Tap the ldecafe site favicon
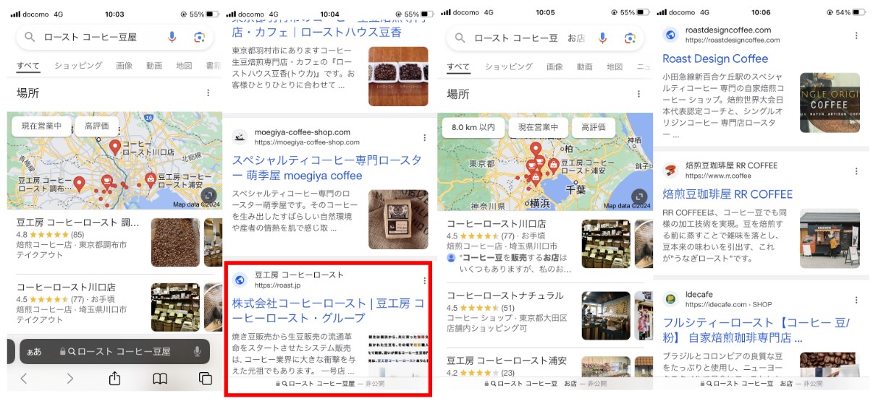873x401 pixels. coord(671,299)
